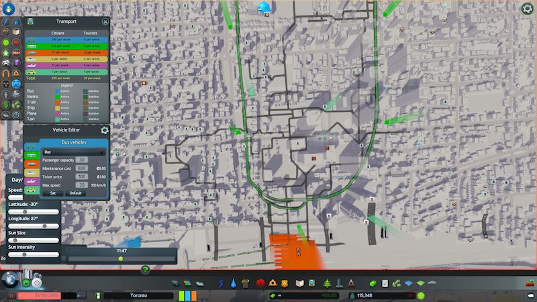Click the green question mark advisor icon
Image resolution: width=537 pixels, height=302 pixels.
[145, 270]
